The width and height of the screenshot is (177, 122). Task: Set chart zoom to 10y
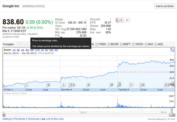[x=51, y=50]
